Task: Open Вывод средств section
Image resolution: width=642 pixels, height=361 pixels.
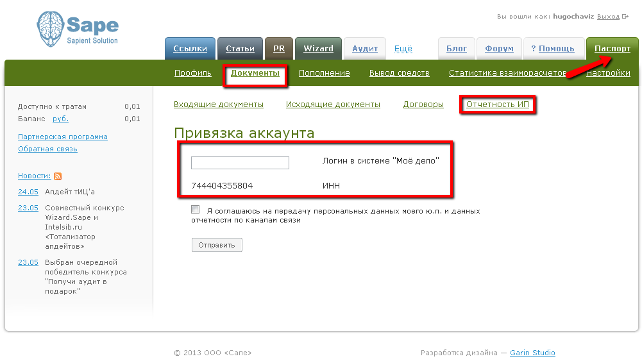Action: click(x=399, y=73)
